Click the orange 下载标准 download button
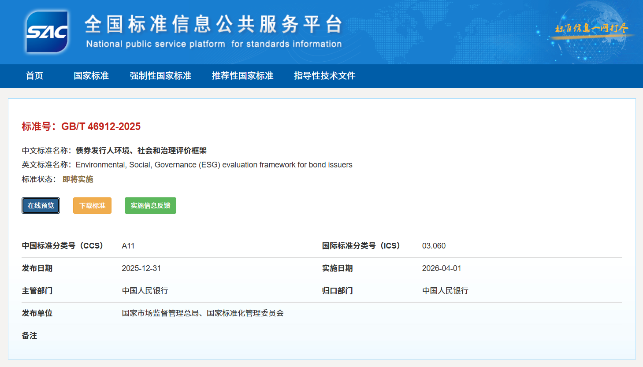This screenshot has width=643, height=367. pos(92,205)
